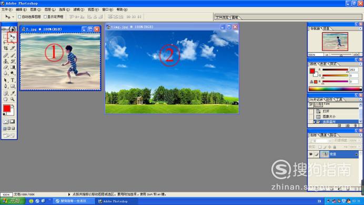The image size is (364, 205).
Task: Select the Dodge tool
Action: (x=12, y=73)
